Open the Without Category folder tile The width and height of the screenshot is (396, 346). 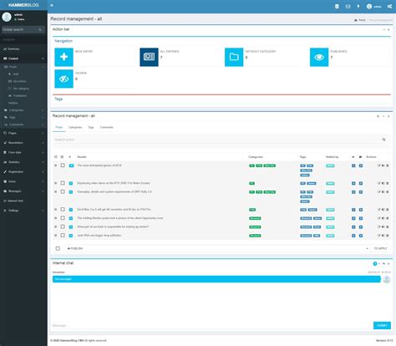234,57
